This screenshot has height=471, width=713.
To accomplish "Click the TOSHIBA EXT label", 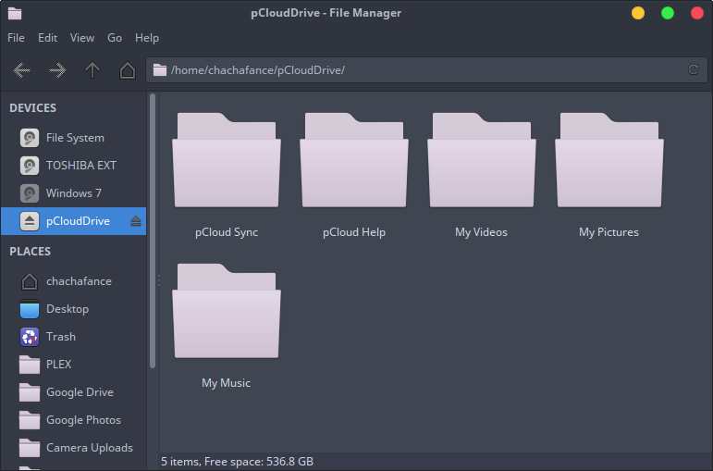I will 81,166.
